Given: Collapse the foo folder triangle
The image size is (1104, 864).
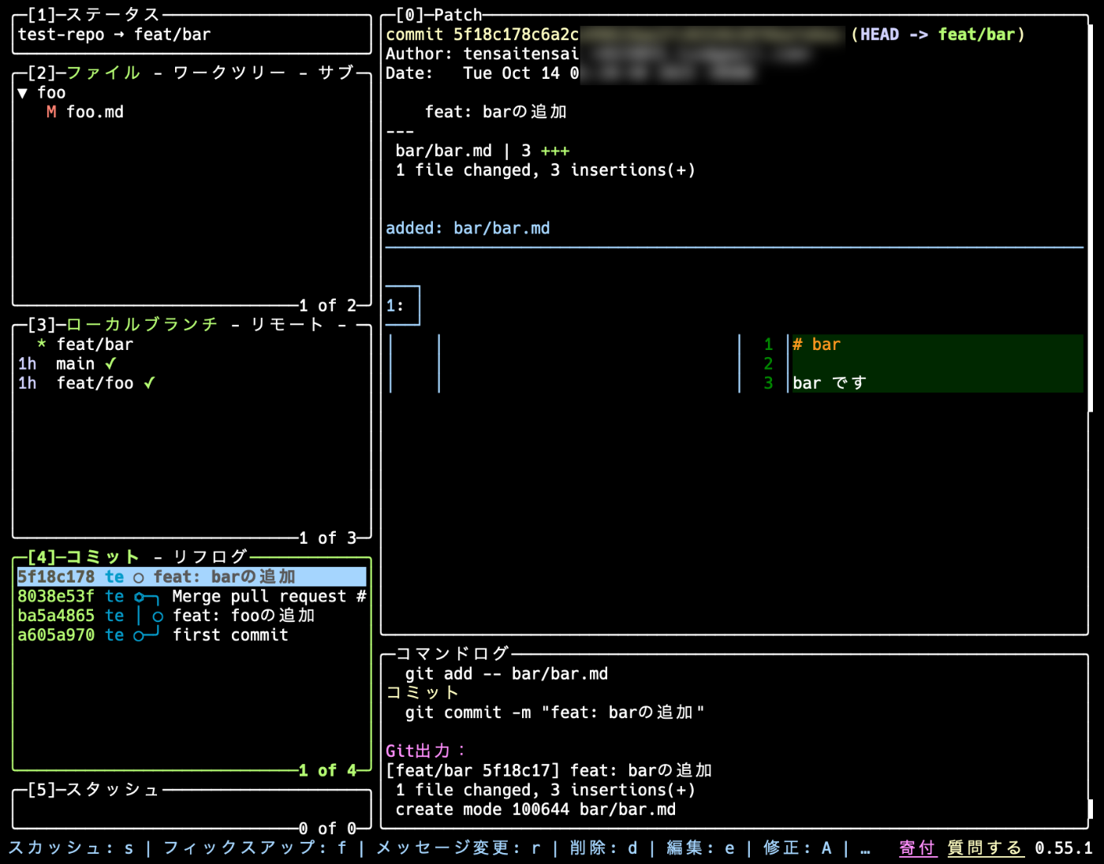Looking at the screenshot, I should point(23,93).
